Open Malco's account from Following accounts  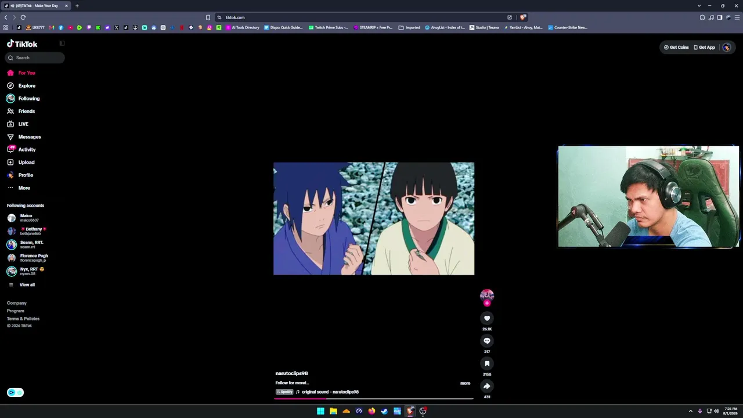coord(23,218)
